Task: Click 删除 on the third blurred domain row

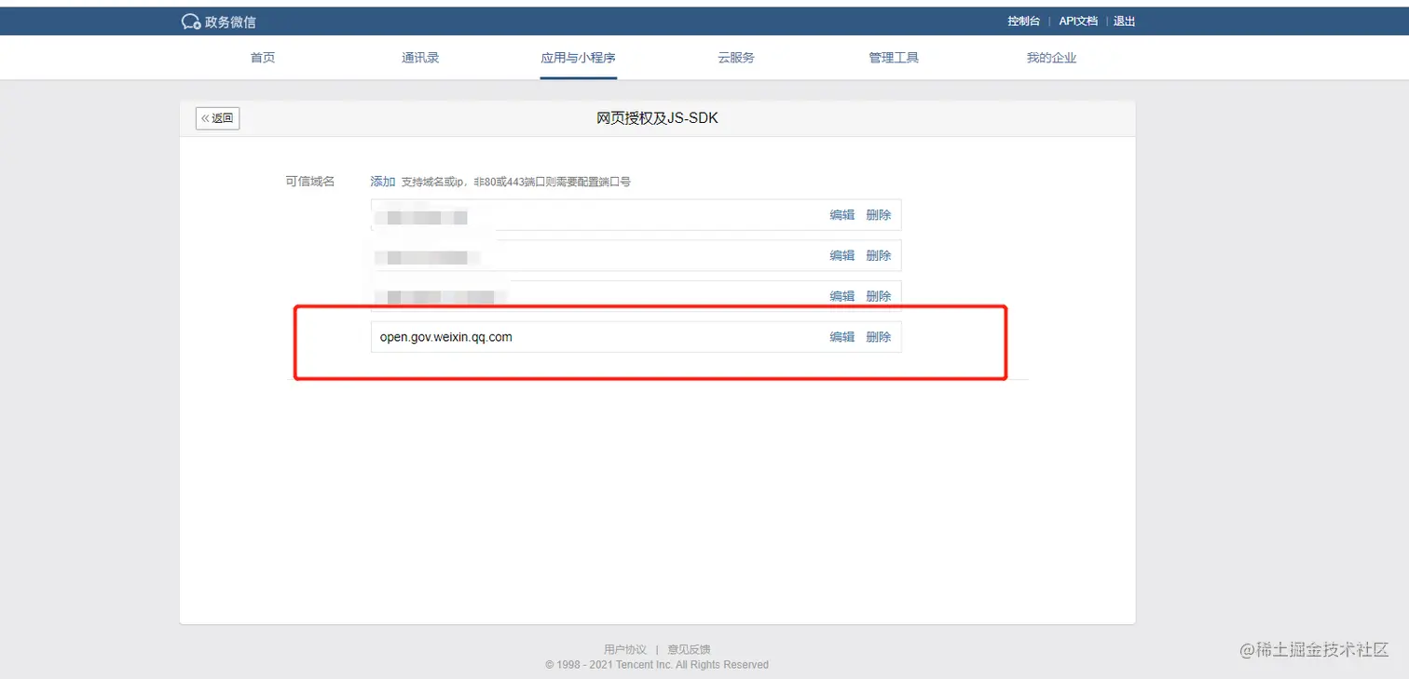Action: [x=879, y=296]
